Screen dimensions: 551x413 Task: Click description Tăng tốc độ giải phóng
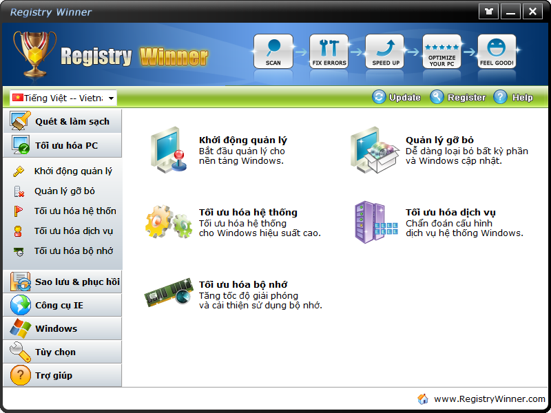(249, 295)
